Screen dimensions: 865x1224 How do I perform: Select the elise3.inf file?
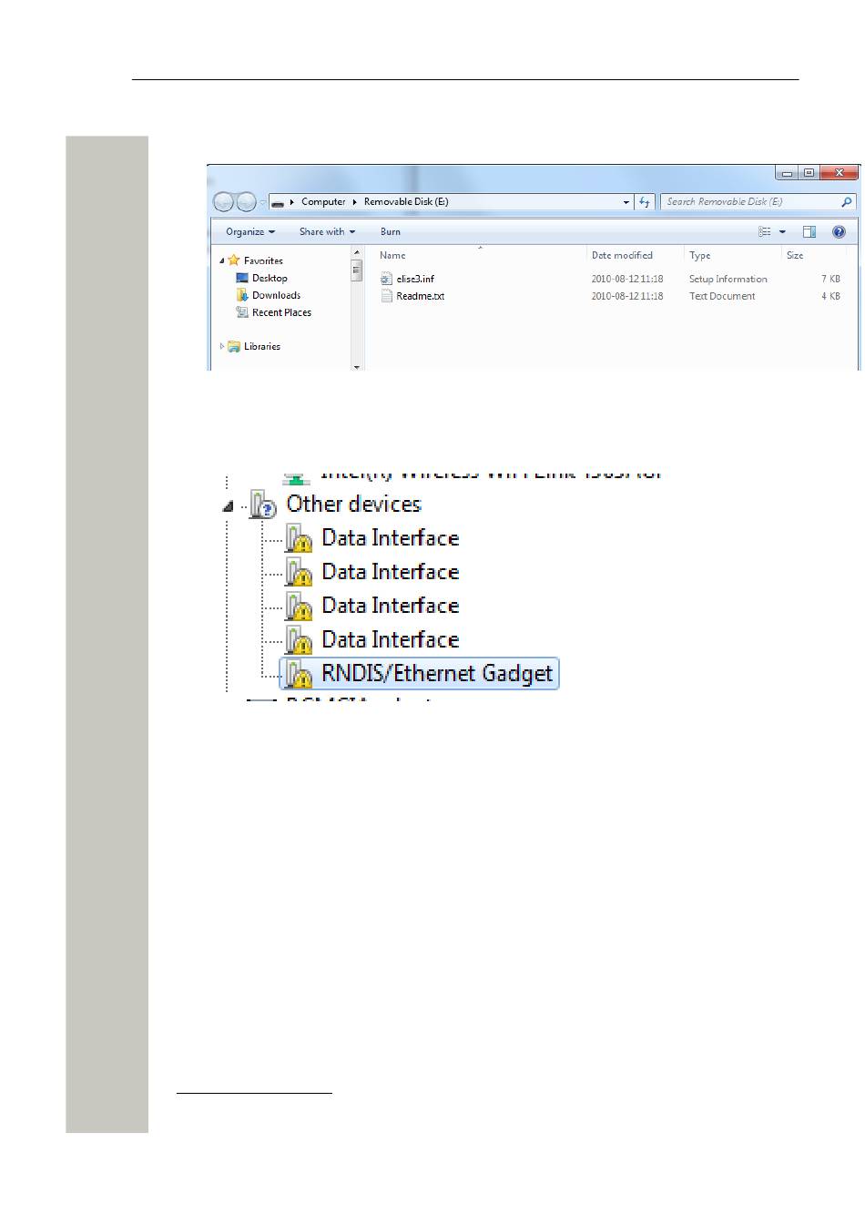coord(415,279)
